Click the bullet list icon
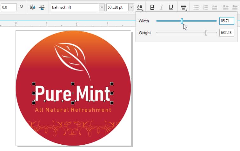Screen dimensions: 240x151 (x=196, y=7)
